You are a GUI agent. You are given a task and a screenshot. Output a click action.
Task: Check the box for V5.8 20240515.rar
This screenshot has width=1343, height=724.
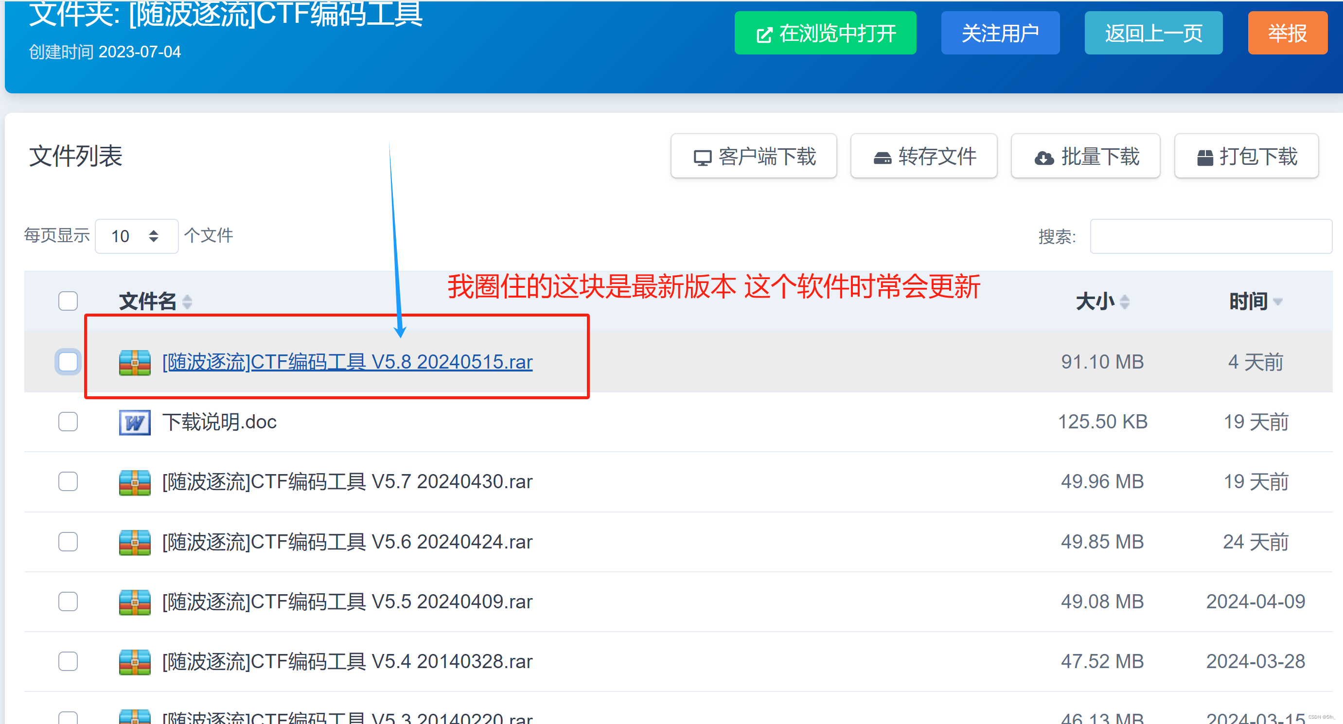point(68,362)
